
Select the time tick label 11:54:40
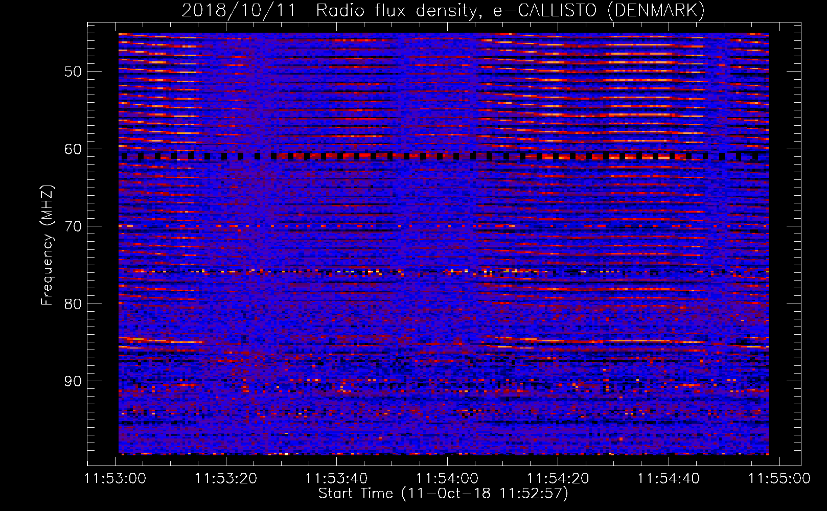669,479
